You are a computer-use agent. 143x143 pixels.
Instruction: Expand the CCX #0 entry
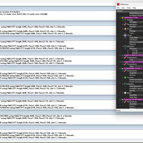(x=128, y=51)
